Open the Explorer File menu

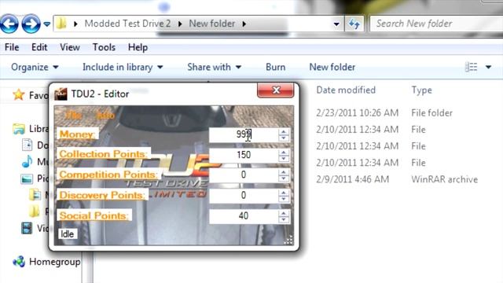point(12,47)
